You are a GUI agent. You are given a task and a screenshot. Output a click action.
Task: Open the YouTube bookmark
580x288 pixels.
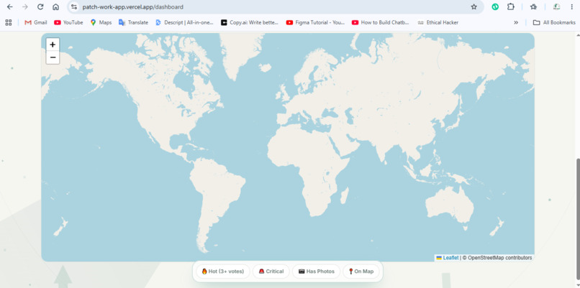68,22
